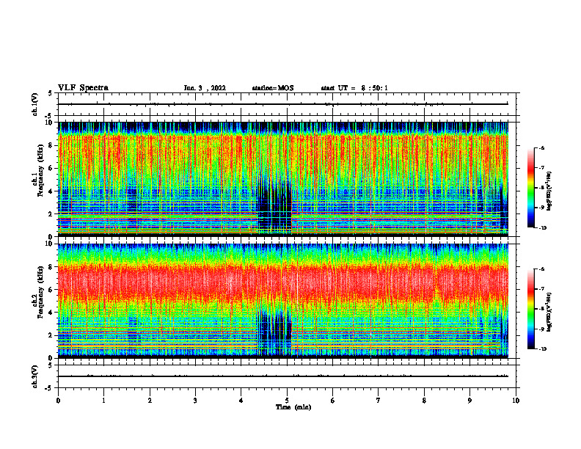Click the "-10" label on ch.1 colorbar

coord(542,228)
